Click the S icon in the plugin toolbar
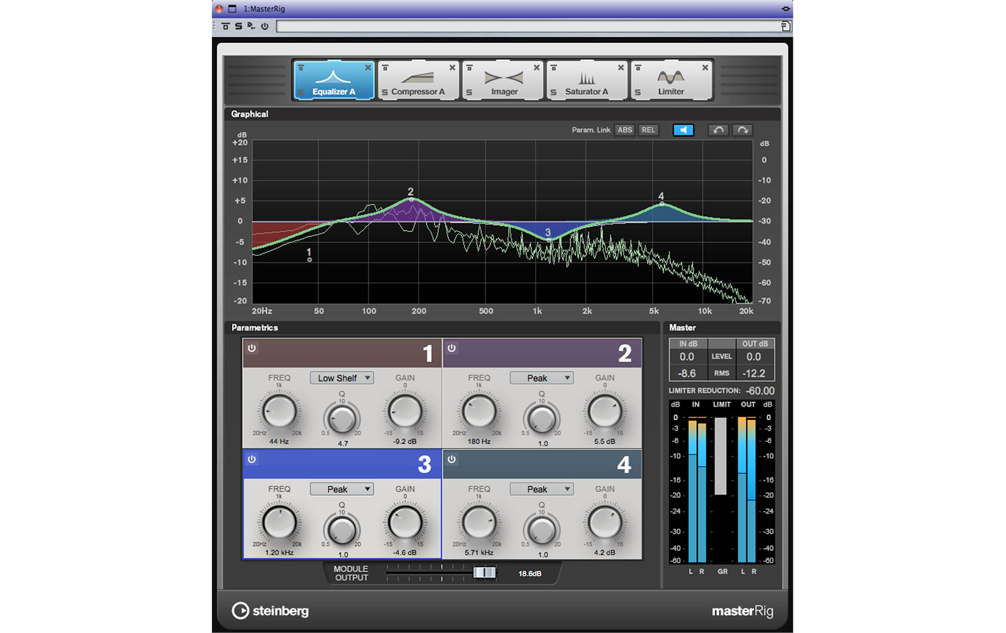The height and width of the screenshot is (633, 1006). [x=238, y=26]
